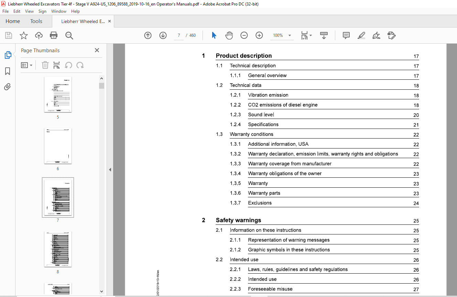457x297 pixels.
Task: Click the Save file icon
Action: coord(9,35)
